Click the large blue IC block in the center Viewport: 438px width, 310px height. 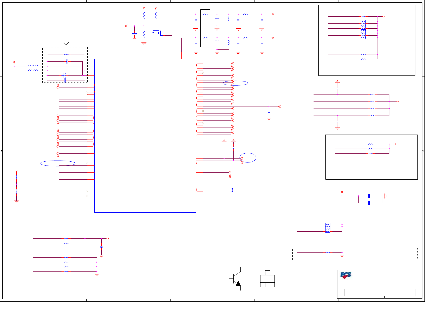point(145,136)
